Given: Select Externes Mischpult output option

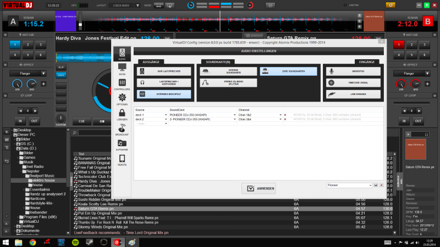Looking at the screenshot, I should pyautogui.click(x=164, y=94).
